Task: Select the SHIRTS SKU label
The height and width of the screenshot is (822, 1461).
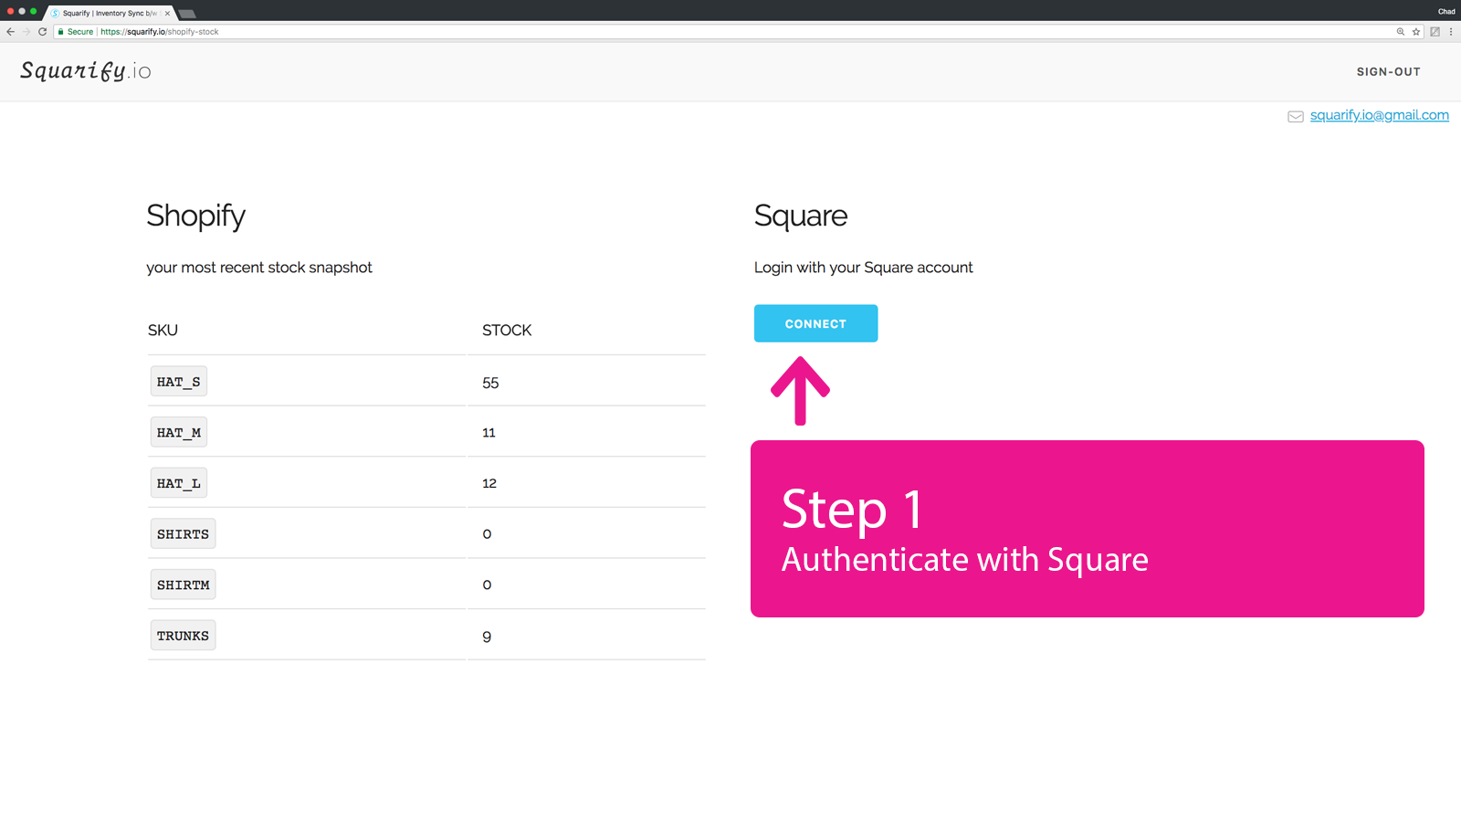Action: pos(183,533)
